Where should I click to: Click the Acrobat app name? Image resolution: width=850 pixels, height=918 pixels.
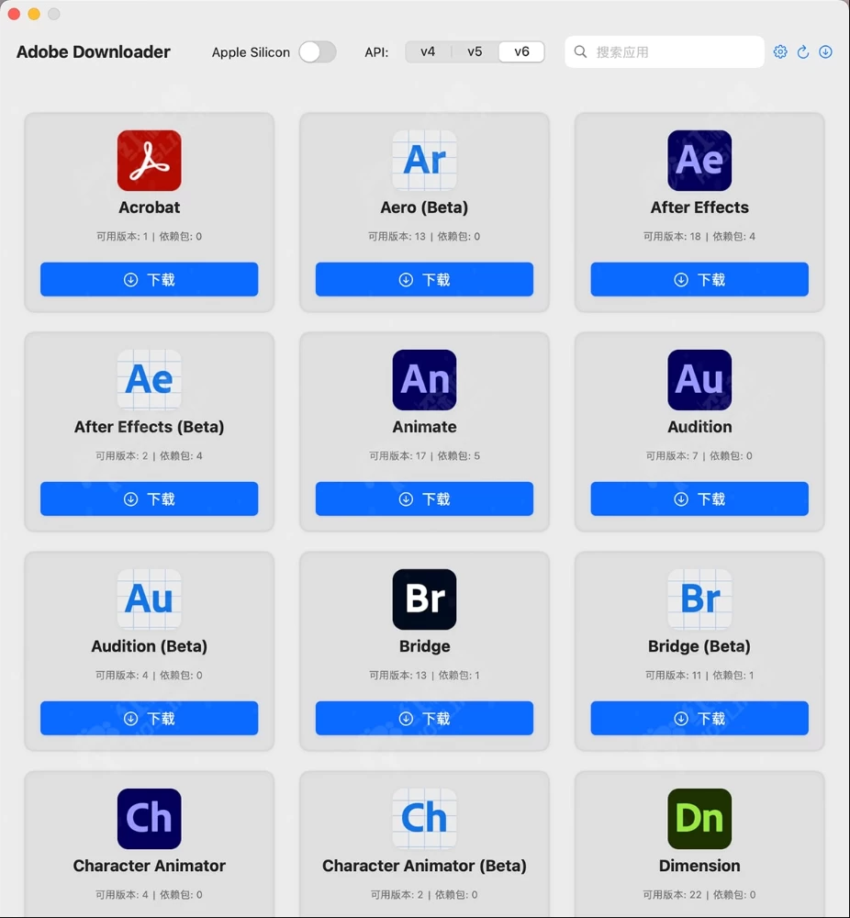(150, 207)
